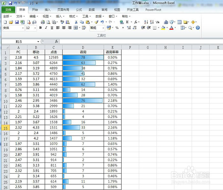
Task: Sort descending with Z-A icon
Action: point(152,22)
